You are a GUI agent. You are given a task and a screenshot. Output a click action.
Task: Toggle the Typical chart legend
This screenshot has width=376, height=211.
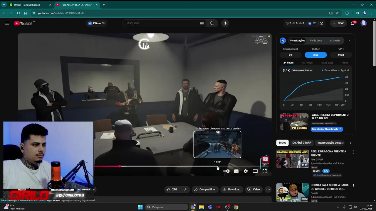344,70
